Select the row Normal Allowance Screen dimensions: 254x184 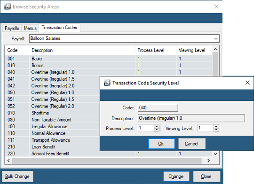click(52, 133)
